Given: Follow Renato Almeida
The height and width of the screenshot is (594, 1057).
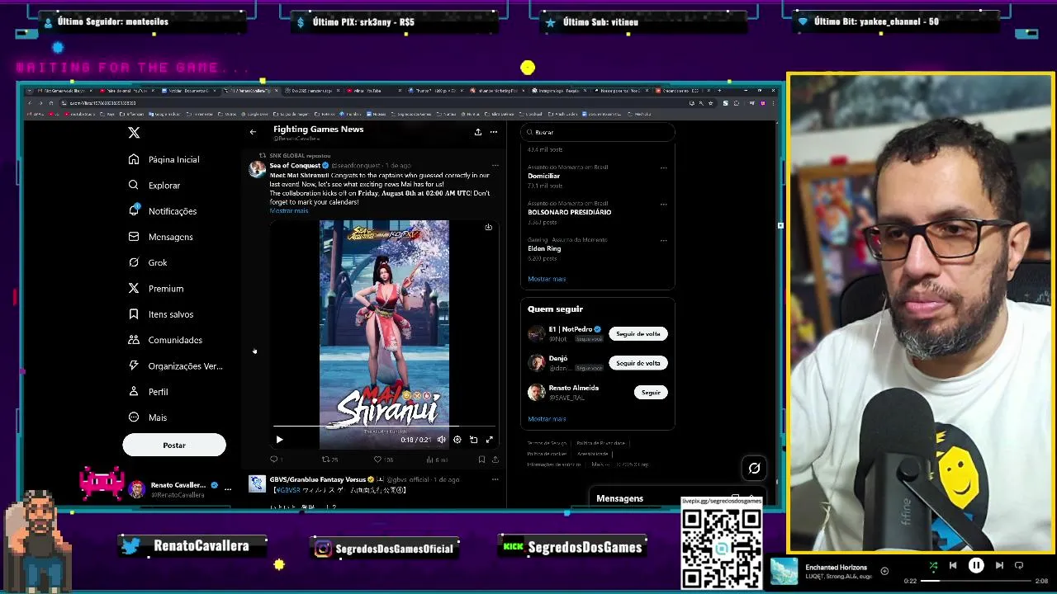Looking at the screenshot, I should [x=651, y=393].
